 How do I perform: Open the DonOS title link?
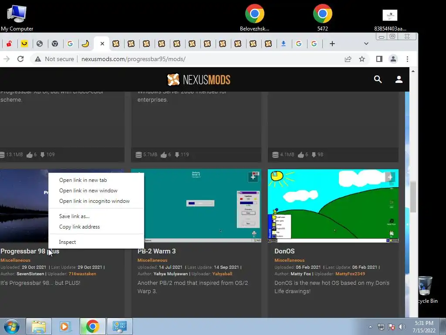(284, 251)
